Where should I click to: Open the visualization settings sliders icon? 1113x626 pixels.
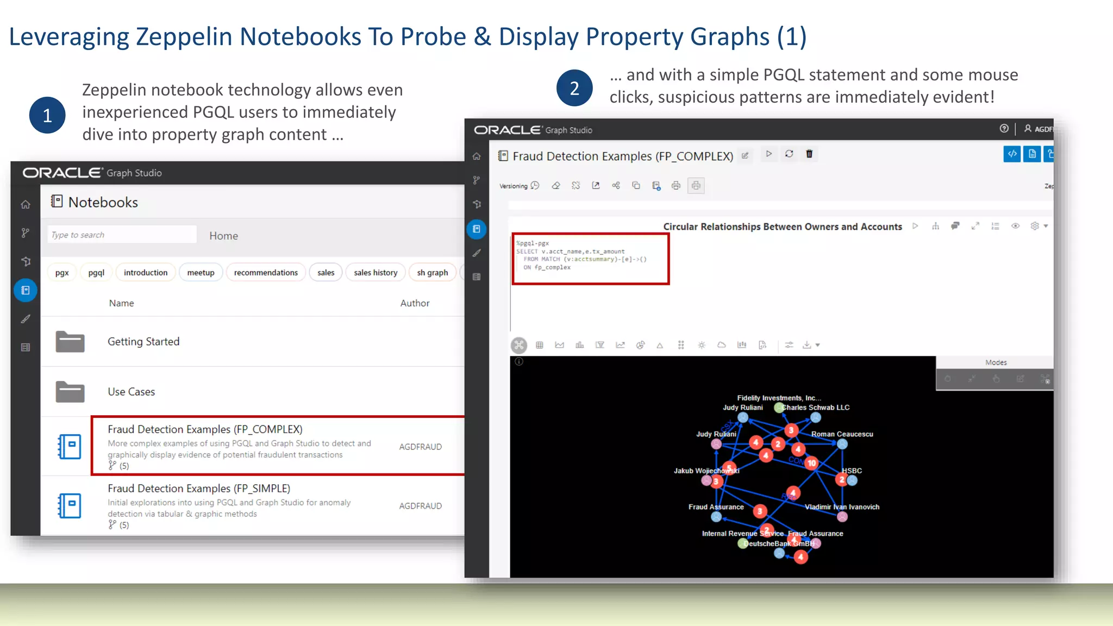point(789,345)
